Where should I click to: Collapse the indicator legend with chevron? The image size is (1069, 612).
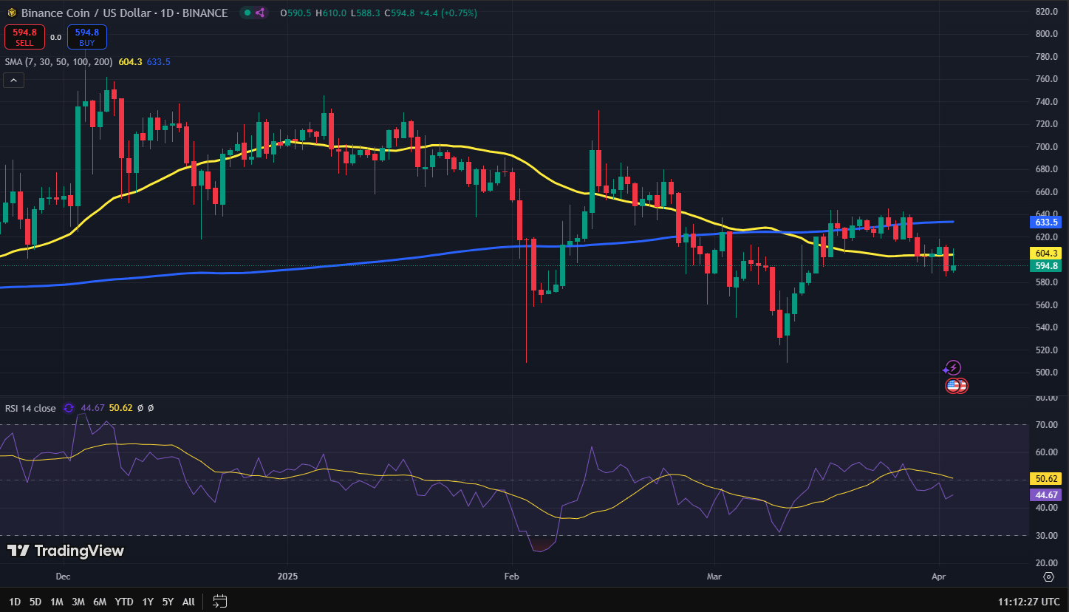click(x=14, y=81)
